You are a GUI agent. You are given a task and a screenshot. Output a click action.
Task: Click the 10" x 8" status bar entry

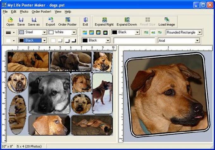click(x=7, y=147)
